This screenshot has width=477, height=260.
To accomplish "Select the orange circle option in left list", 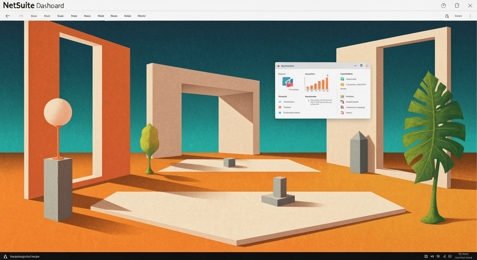I will pos(280,107).
